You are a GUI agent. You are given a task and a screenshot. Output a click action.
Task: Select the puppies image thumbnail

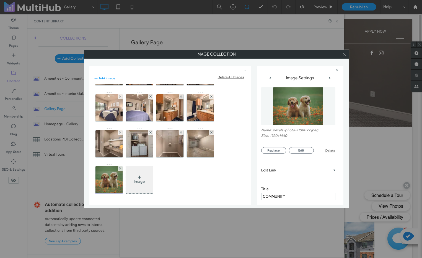[109, 180]
